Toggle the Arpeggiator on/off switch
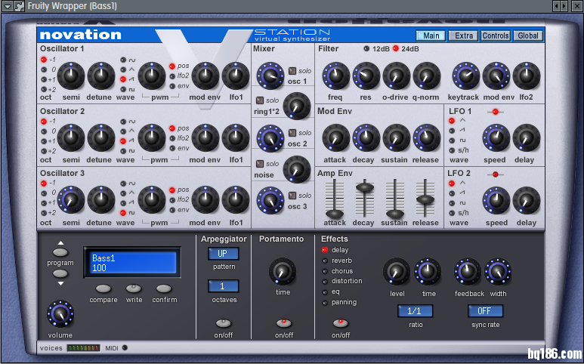 [x=224, y=323]
